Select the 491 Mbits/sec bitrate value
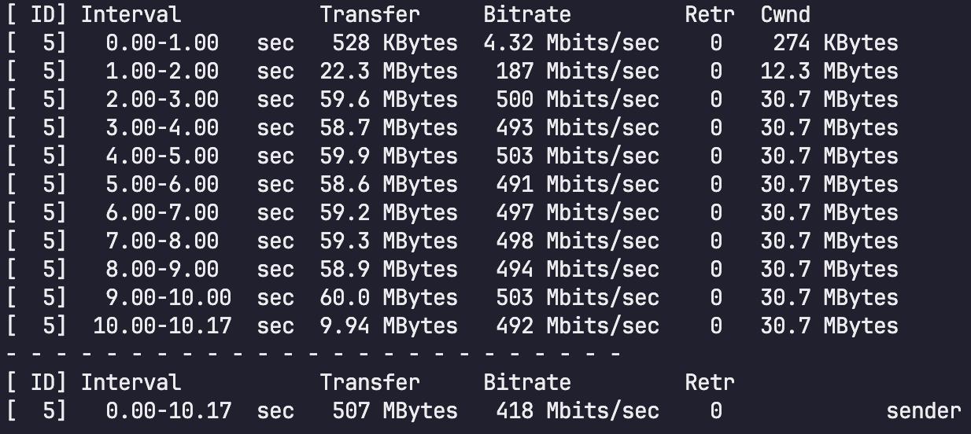This screenshot has width=971, height=434. click(578, 184)
